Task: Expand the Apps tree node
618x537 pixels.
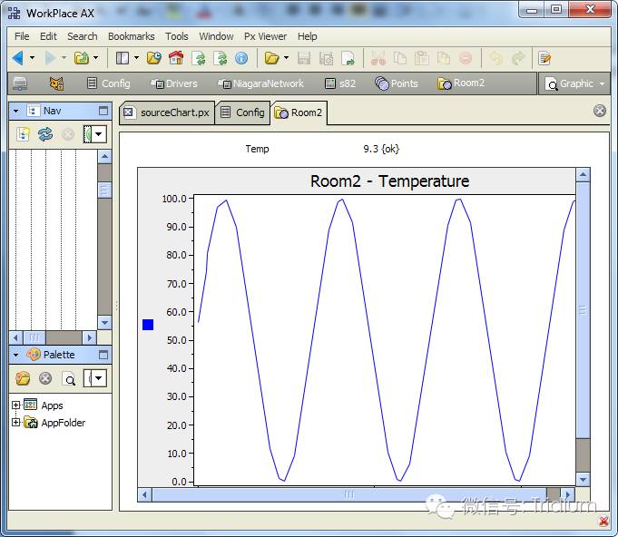Action: [x=15, y=405]
